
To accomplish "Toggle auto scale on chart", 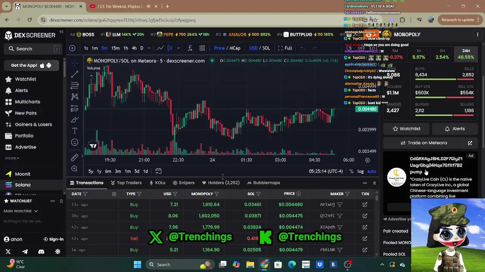I will pyautogui.click(x=372, y=171).
